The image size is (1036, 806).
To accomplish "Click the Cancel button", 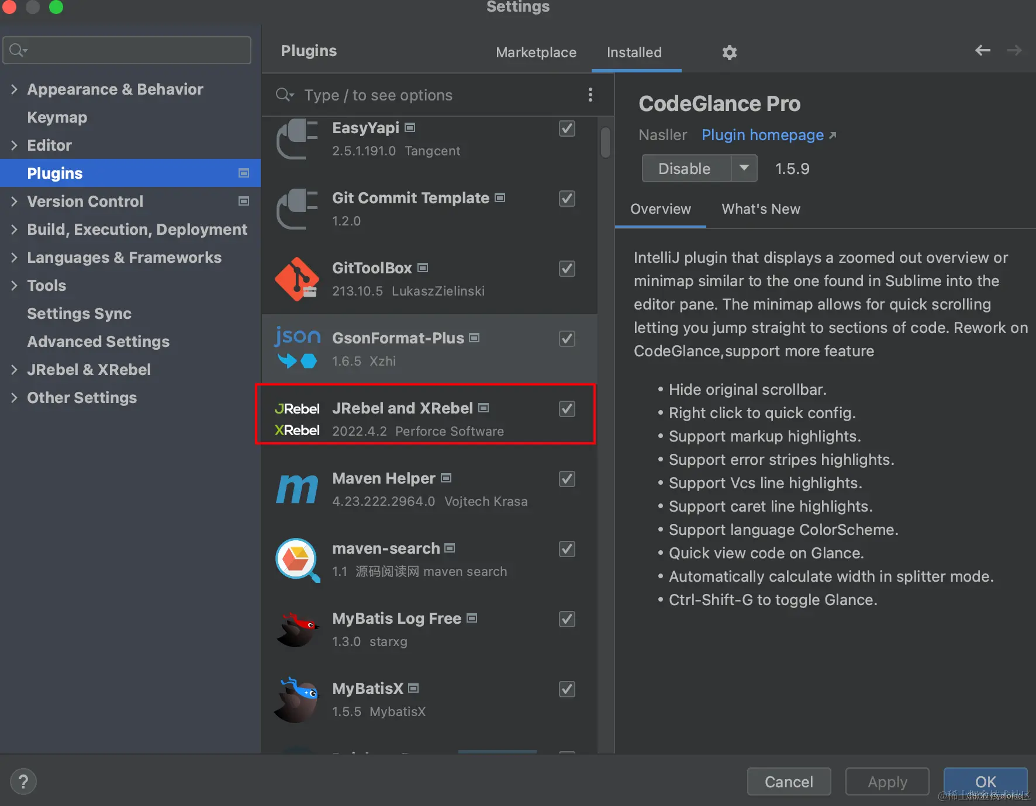I will 789,781.
